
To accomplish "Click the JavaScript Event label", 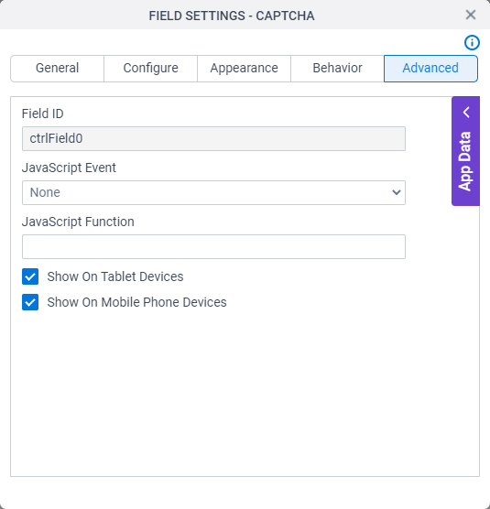I will (69, 168).
